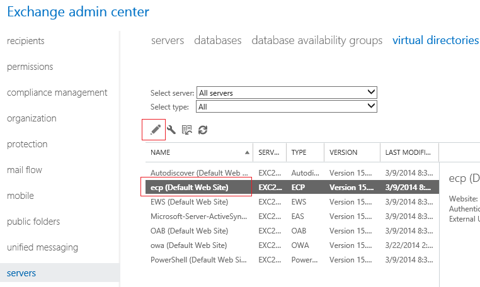Sort by the NAME column arrow
The image size is (480, 287).
click(x=247, y=152)
